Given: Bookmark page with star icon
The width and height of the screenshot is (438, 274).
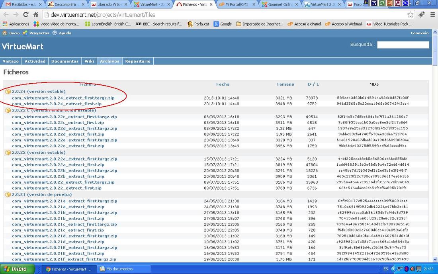Looking at the screenshot, I should tap(411, 14).
